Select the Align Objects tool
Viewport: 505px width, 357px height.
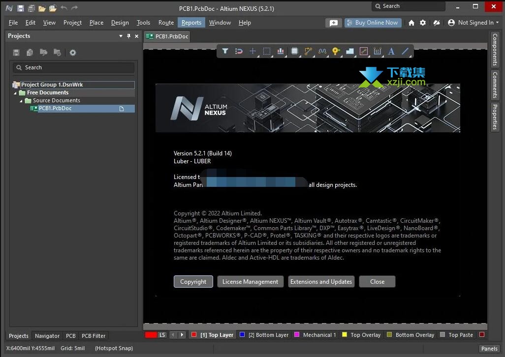pyautogui.click(x=281, y=51)
